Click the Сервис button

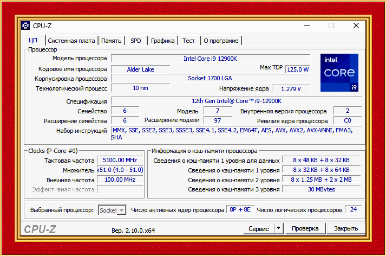pos(258,229)
